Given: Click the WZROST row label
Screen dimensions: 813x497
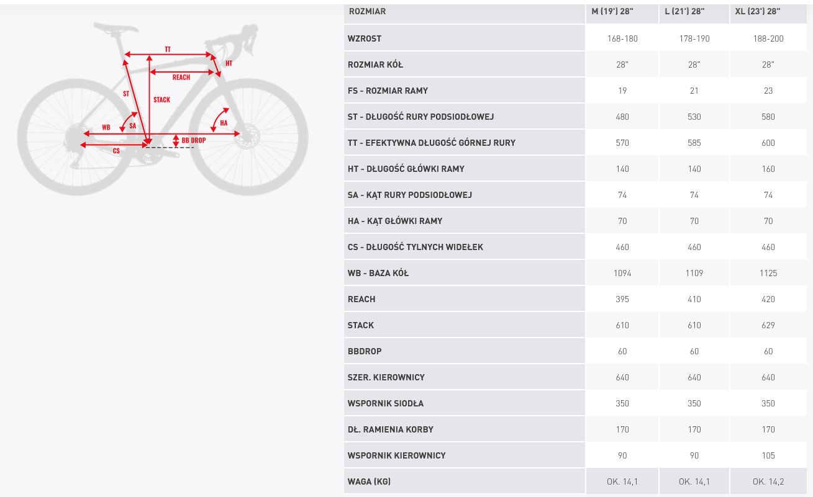Looking at the screenshot, I should tap(365, 38).
